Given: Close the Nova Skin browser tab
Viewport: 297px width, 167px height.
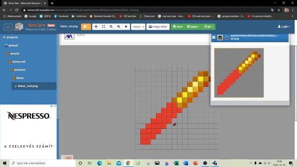Looking at the screenshot, I should click(x=45, y=3).
